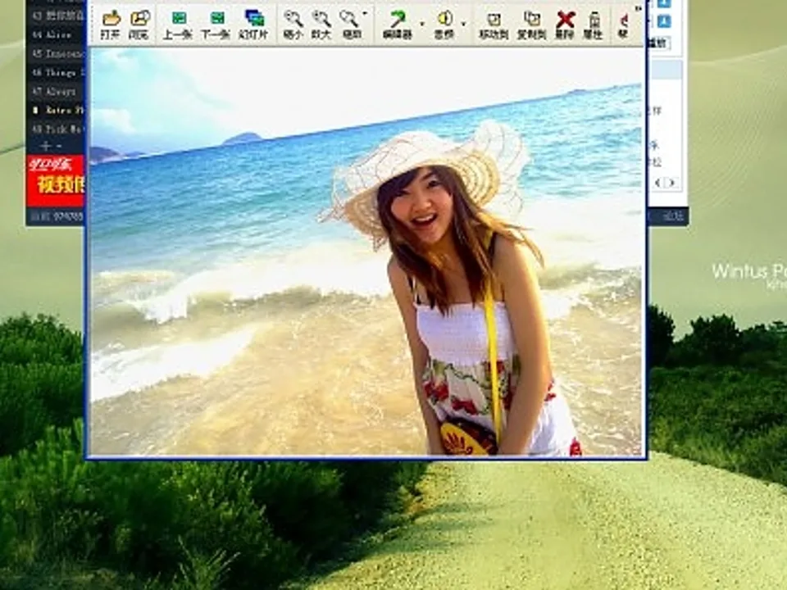Click the red advertisement banner in player
The height and width of the screenshot is (590, 787).
point(55,180)
